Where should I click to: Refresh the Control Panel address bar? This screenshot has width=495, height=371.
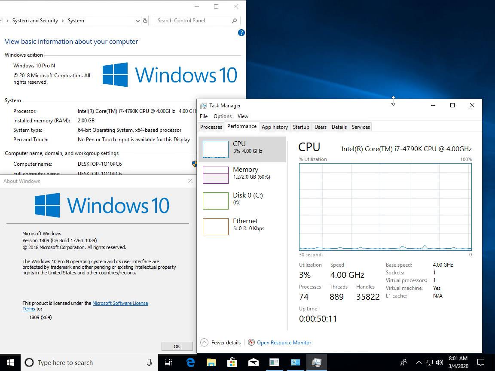[145, 21]
